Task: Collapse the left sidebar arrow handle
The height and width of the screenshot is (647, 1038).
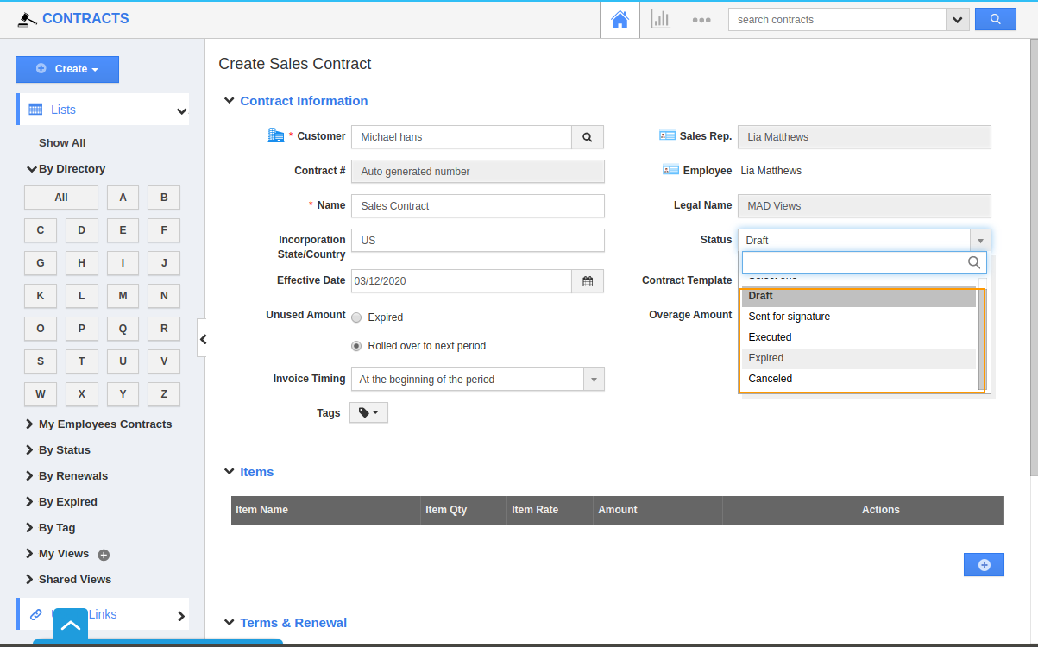Action: click(202, 339)
